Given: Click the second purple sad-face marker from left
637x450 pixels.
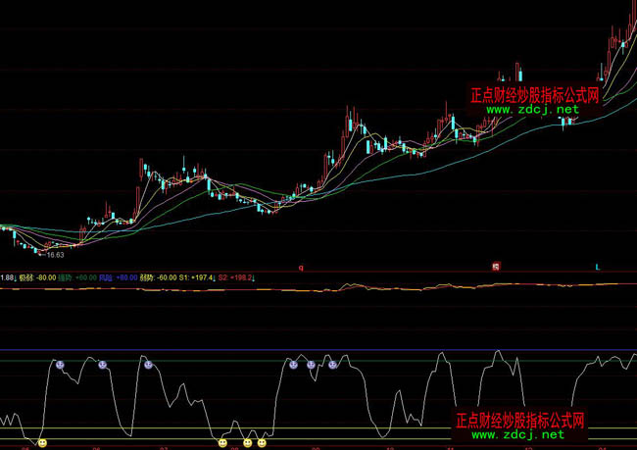Looking at the screenshot, I should click(102, 365).
